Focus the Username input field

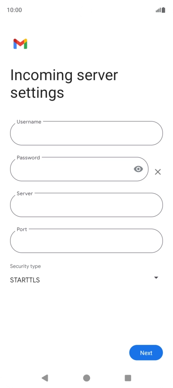coord(86,133)
